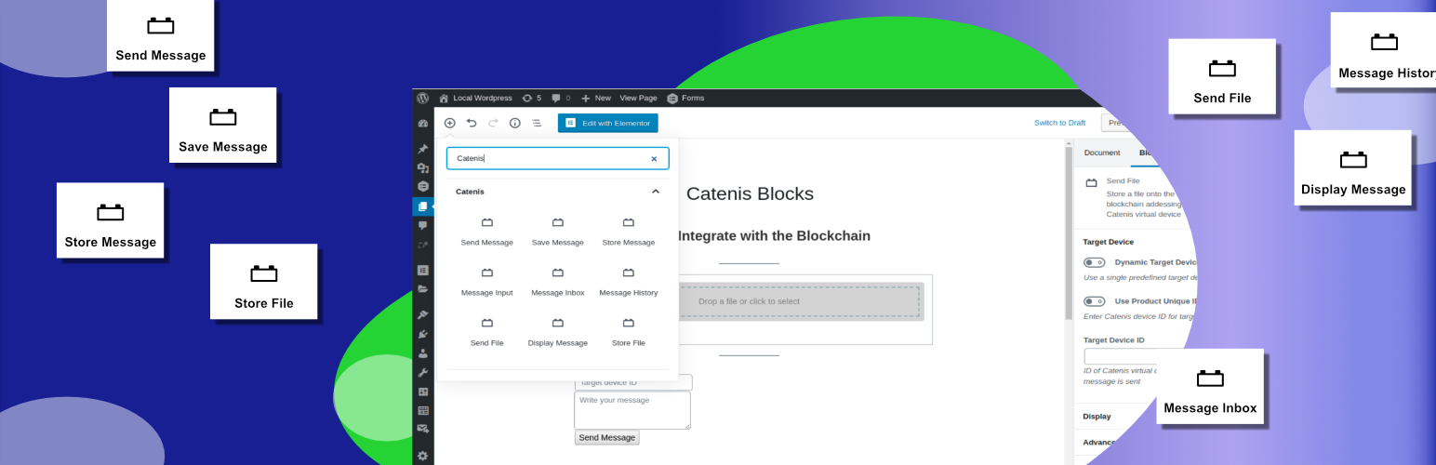Open the New menu in the admin bar
Viewport: 1436px width, 465px height.
pos(595,98)
